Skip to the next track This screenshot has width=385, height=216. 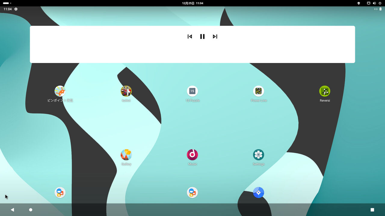click(x=215, y=36)
